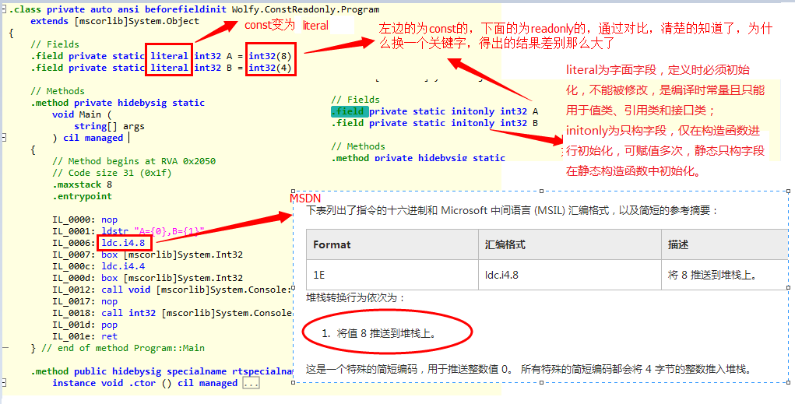Click the '描述' table header
Image resolution: width=795 pixels, height=404 pixels.
point(678,245)
